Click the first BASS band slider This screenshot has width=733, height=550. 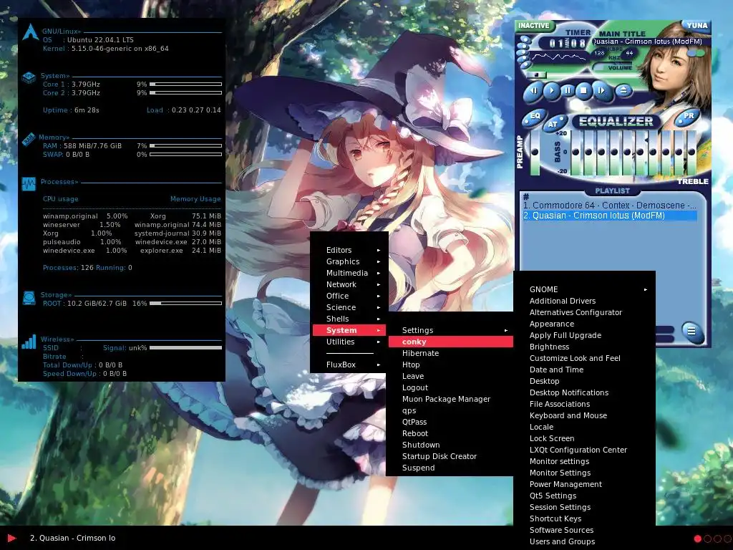coord(576,153)
